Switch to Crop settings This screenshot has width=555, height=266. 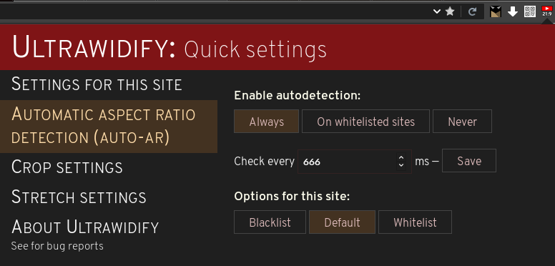[67, 167]
